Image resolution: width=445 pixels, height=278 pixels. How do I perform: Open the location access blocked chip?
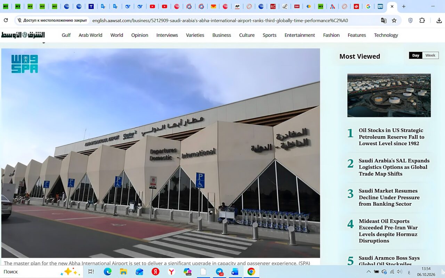coord(52,21)
